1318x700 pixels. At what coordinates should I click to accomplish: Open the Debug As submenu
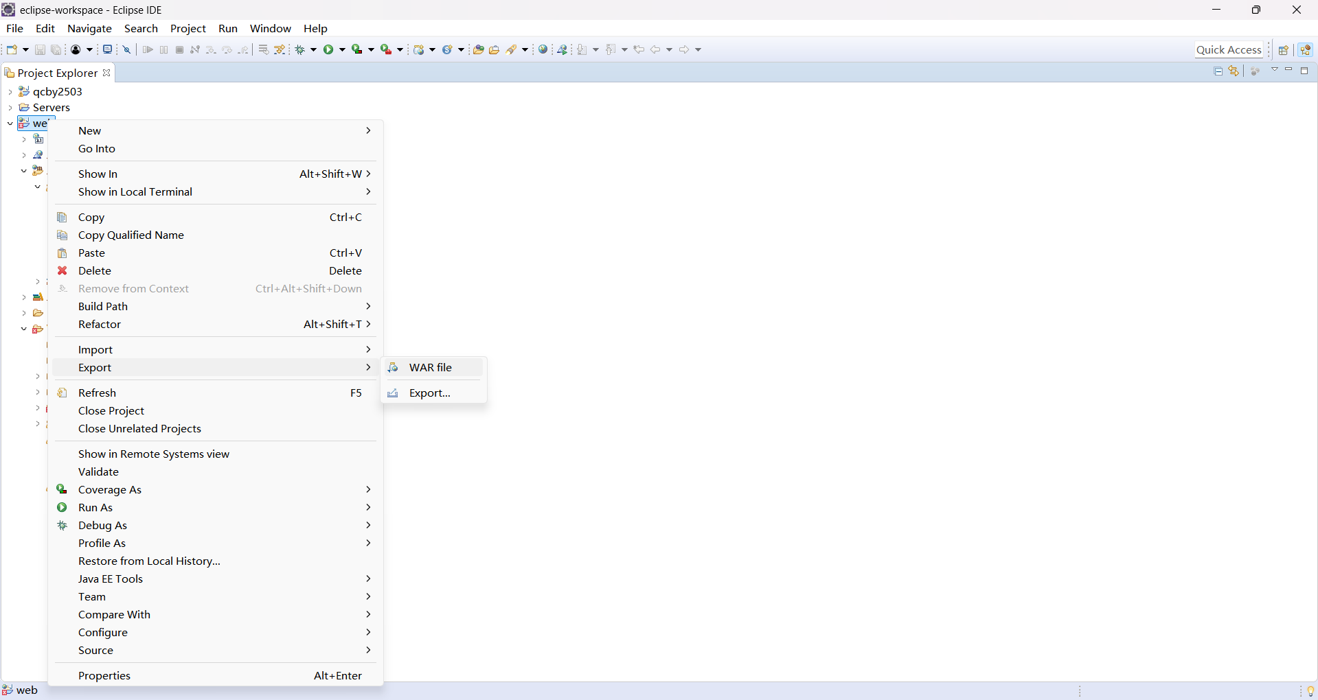216,525
